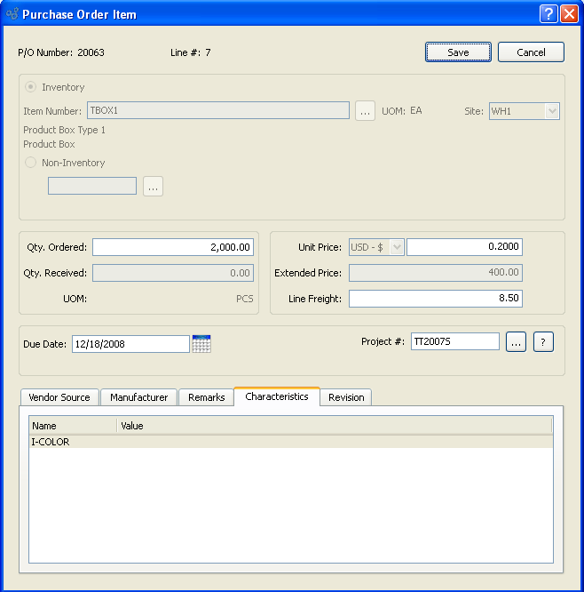Click the Project # question mark button
The image size is (584, 592).
coord(543,342)
